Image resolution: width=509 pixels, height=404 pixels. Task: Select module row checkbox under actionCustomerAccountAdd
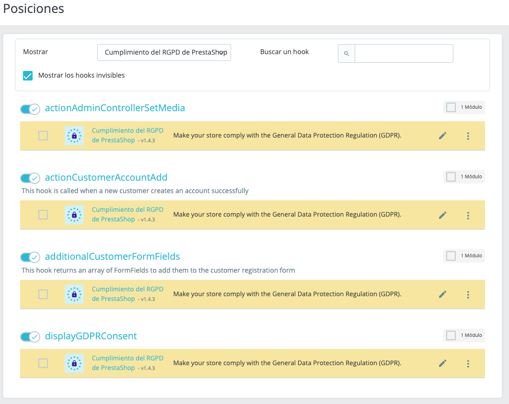point(43,215)
